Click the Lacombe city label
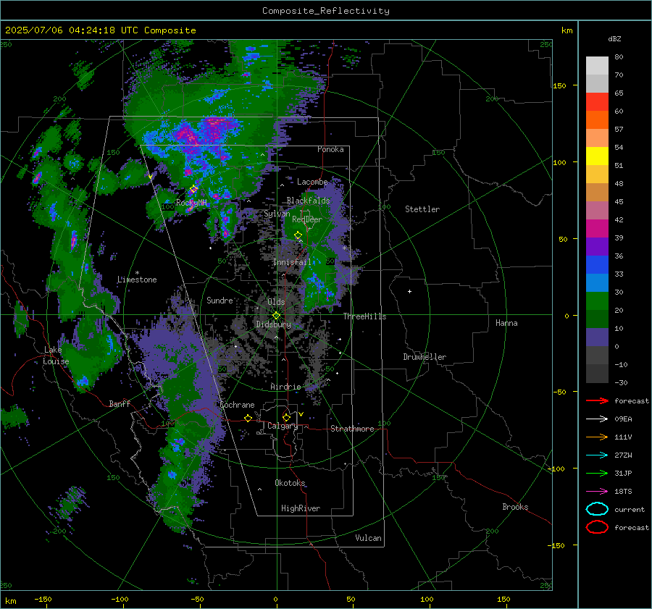 click(312, 182)
